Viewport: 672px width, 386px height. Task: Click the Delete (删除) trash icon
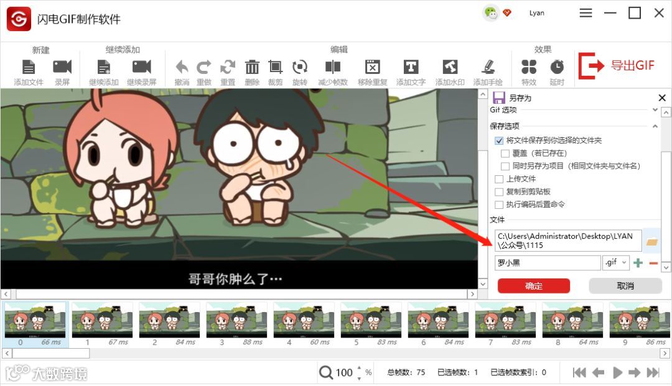click(252, 67)
